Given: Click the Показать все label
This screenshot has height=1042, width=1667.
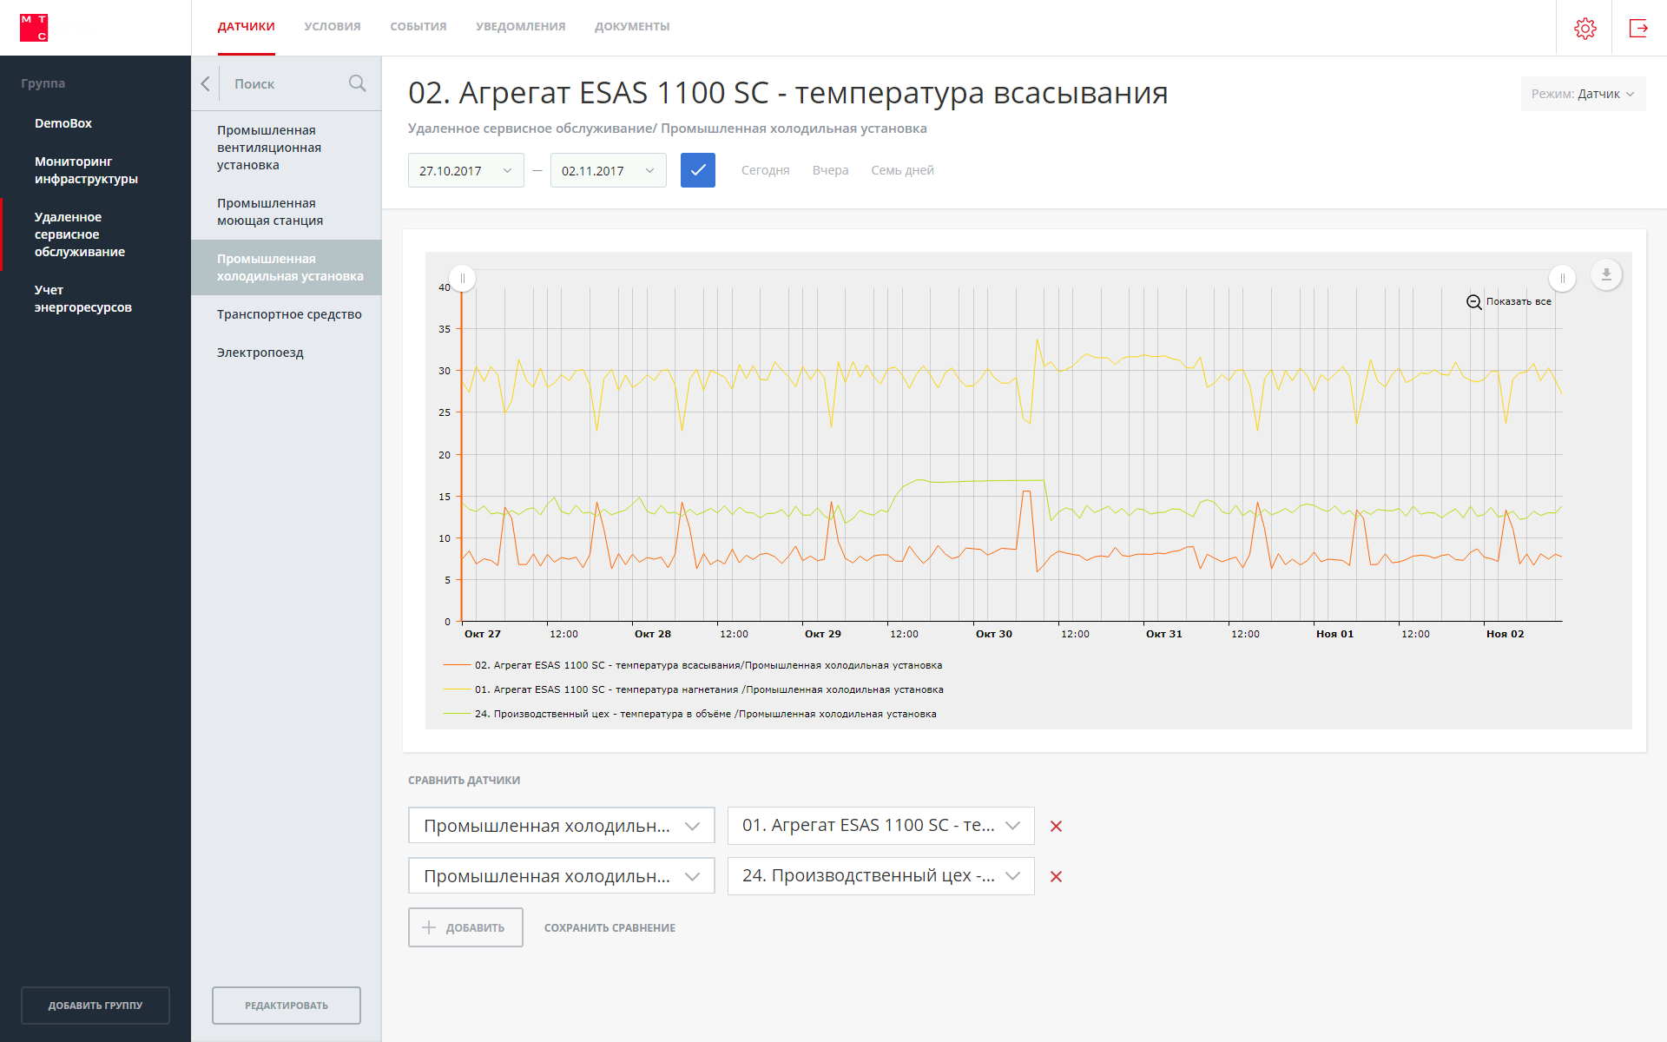Looking at the screenshot, I should 1519,301.
